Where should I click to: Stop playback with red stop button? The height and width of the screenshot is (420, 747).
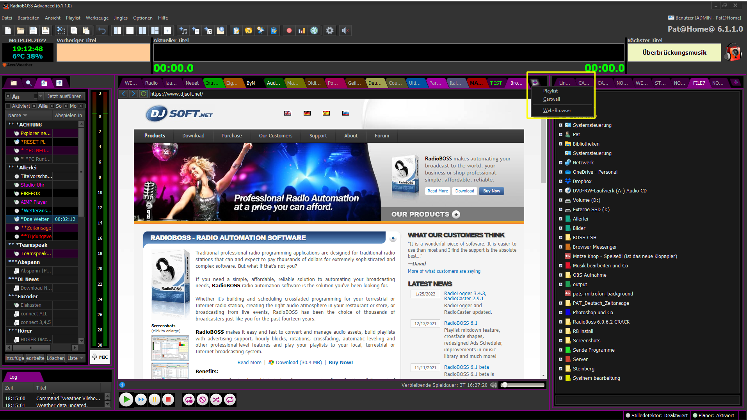click(168, 399)
